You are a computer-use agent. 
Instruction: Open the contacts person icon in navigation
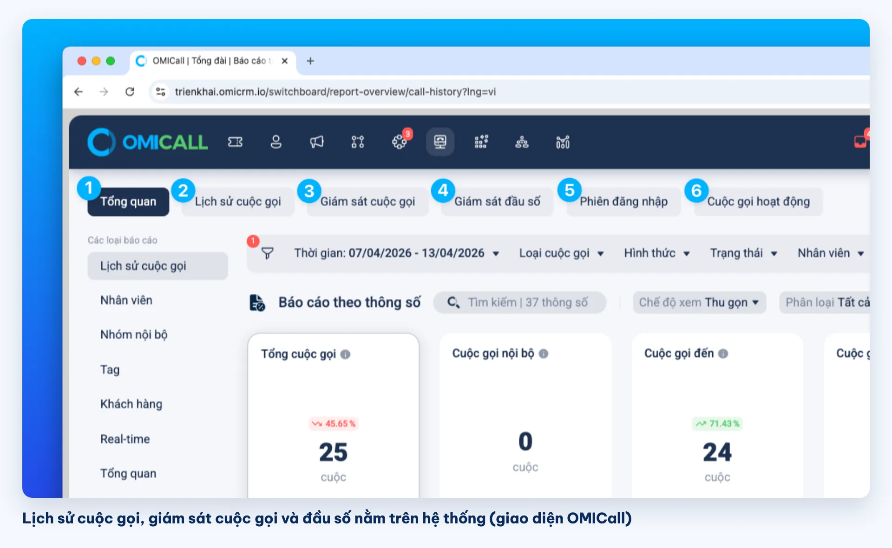pyautogui.click(x=276, y=142)
